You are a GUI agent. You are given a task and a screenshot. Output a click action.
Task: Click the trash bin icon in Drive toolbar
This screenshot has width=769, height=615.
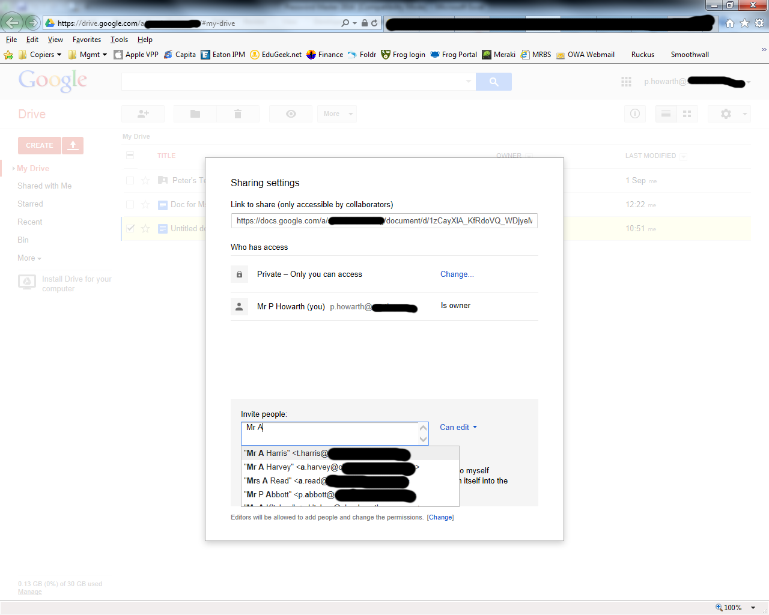pyautogui.click(x=238, y=114)
